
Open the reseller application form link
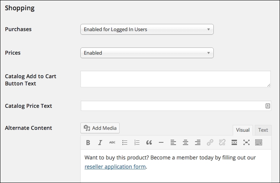pos(115,167)
